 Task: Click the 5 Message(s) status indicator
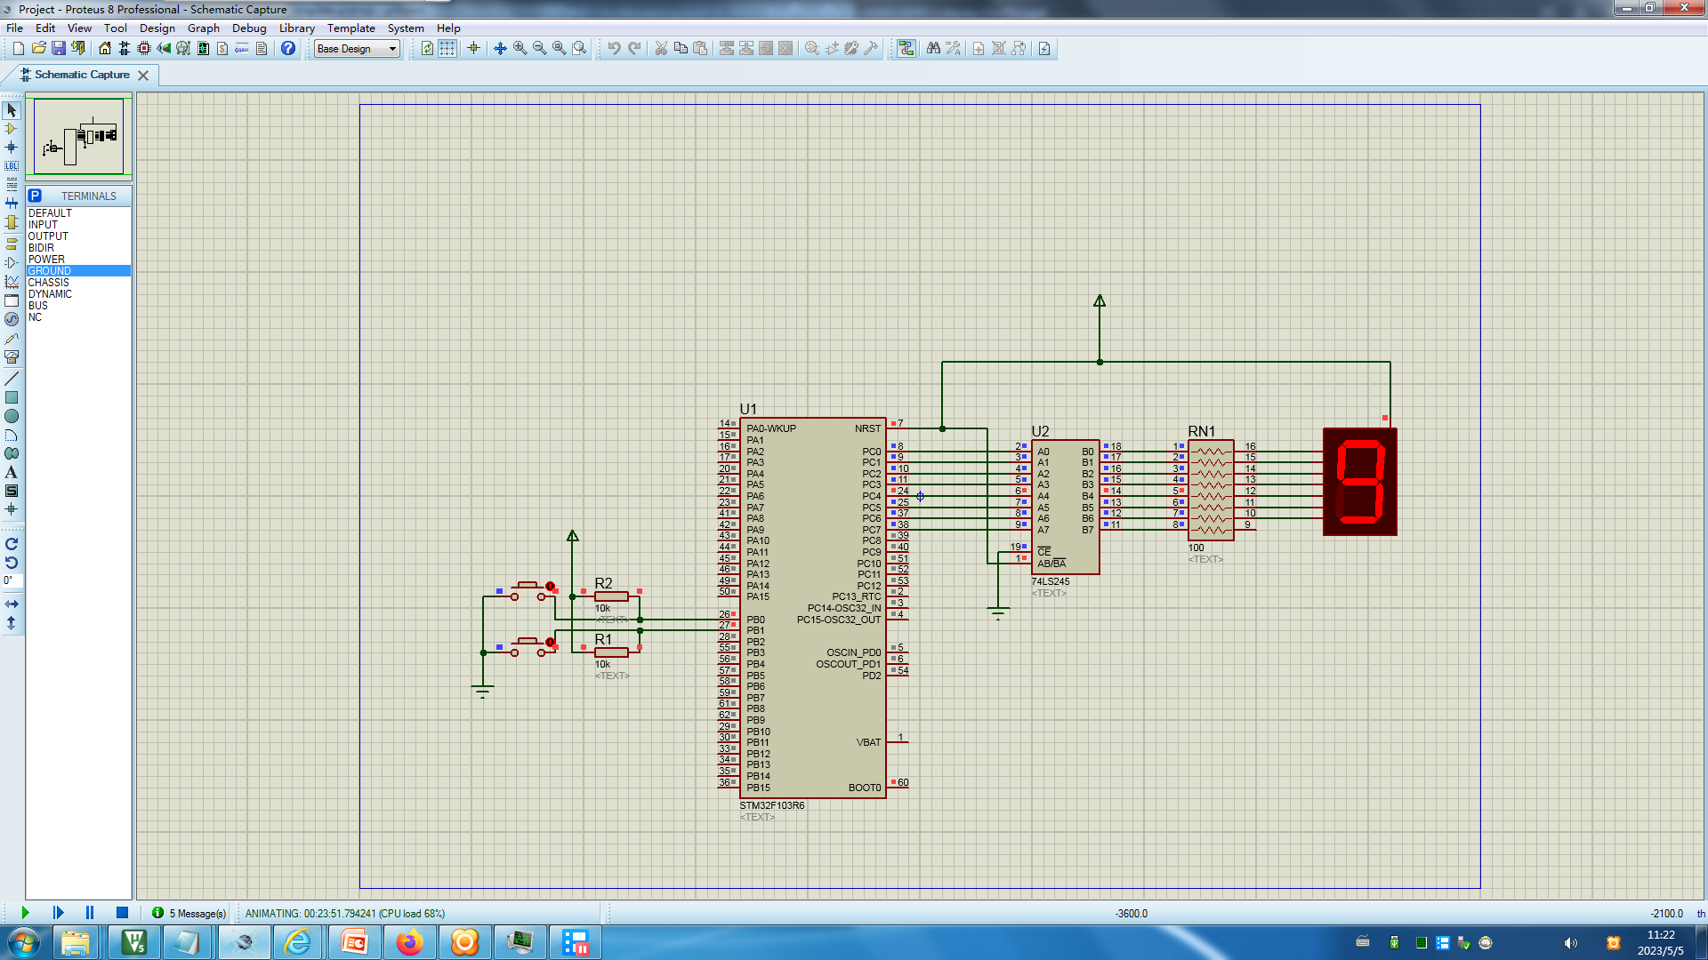(189, 913)
